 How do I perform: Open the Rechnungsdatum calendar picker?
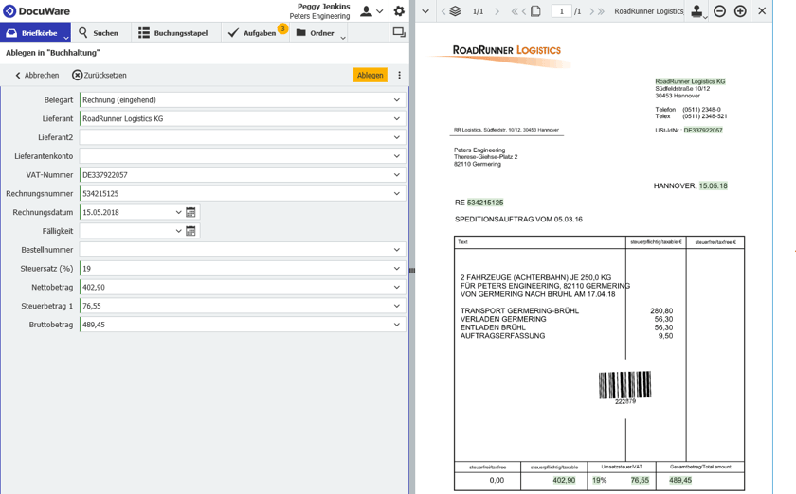(190, 212)
